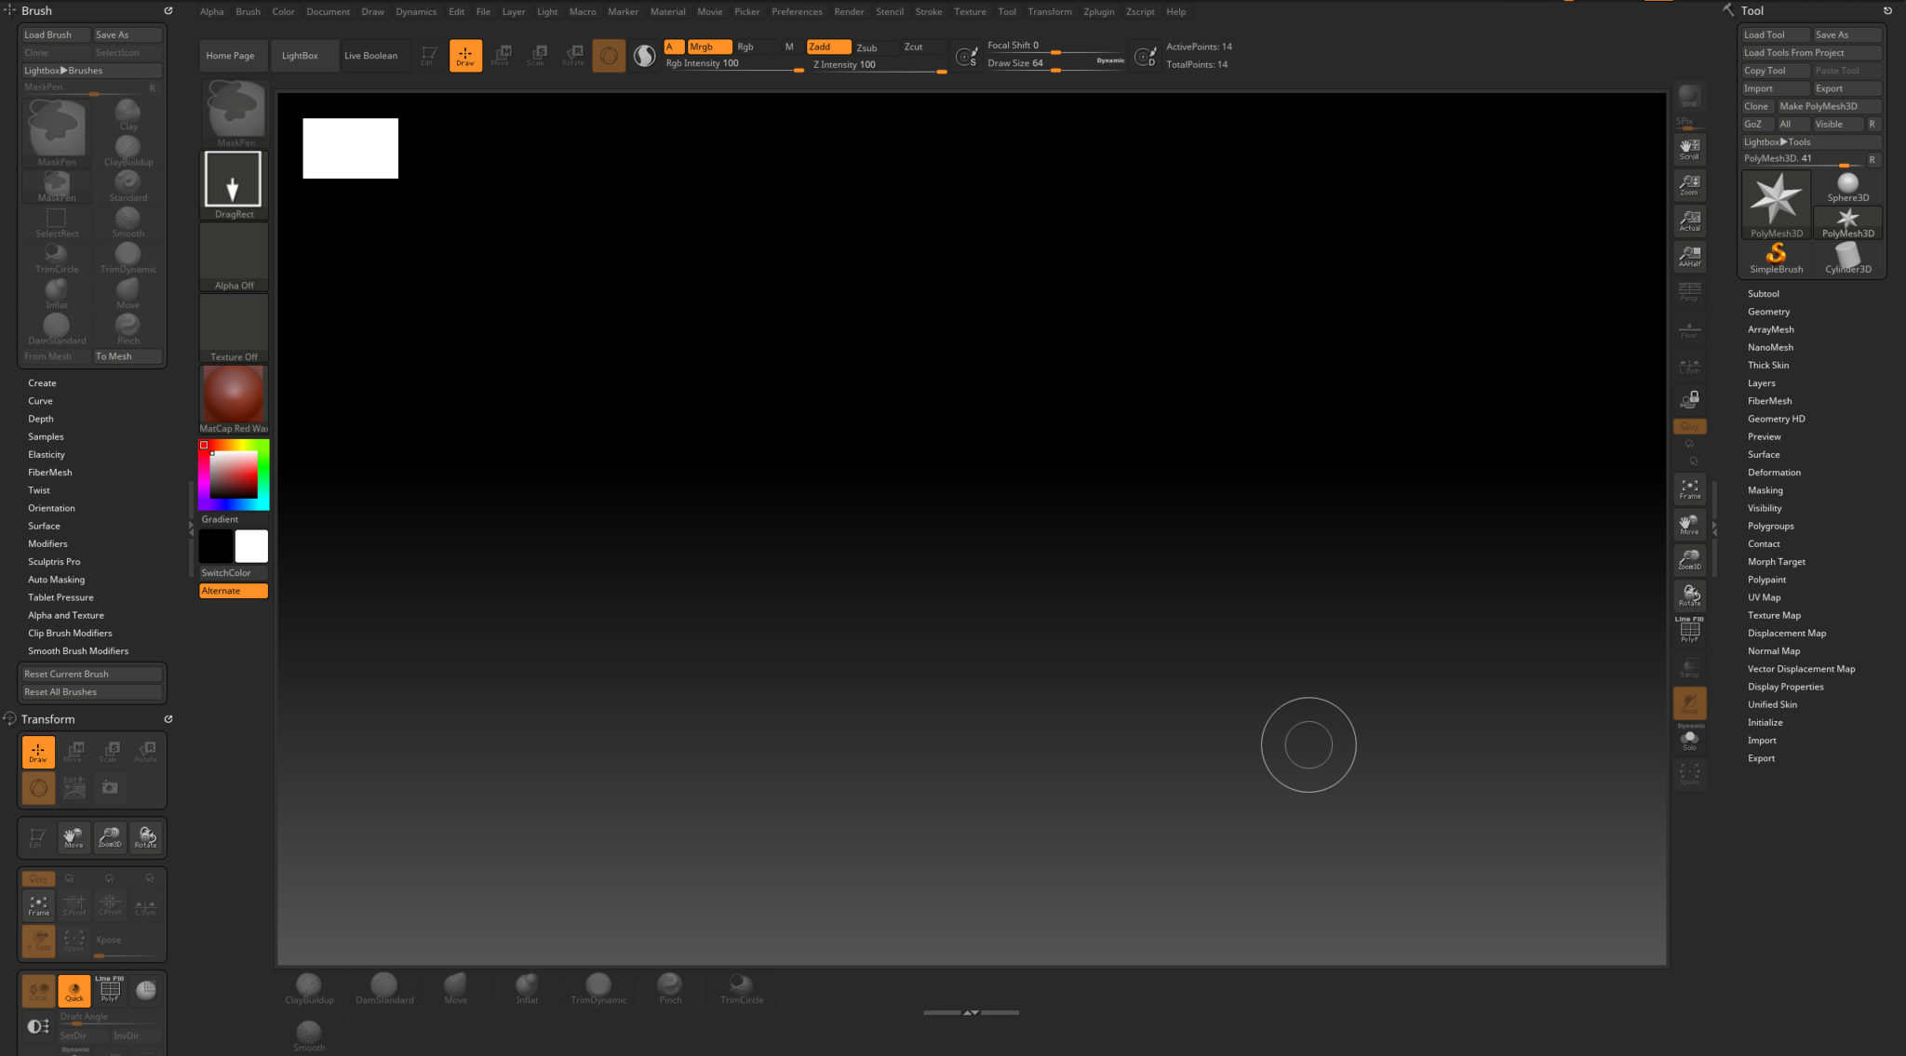Select the Draw mode icon in top shelf
Image resolution: width=1906 pixels, height=1056 pixels.
[x=465, y=55]
